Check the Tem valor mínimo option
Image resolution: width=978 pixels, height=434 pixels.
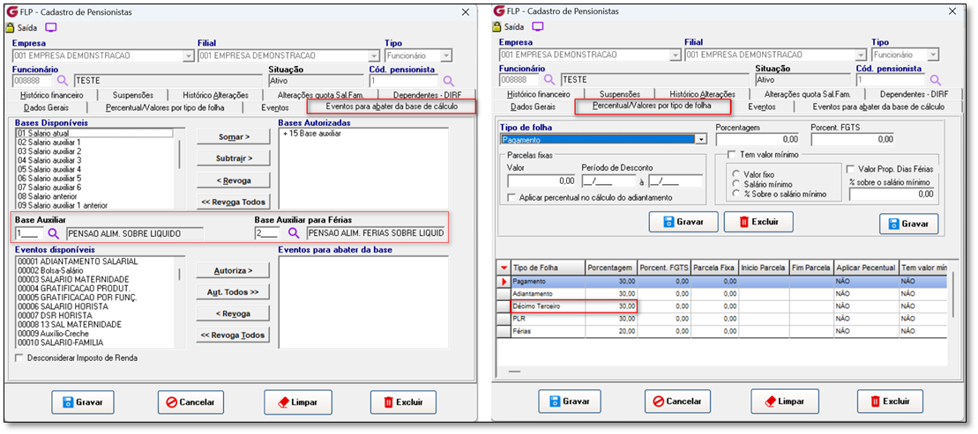(732, 154)
